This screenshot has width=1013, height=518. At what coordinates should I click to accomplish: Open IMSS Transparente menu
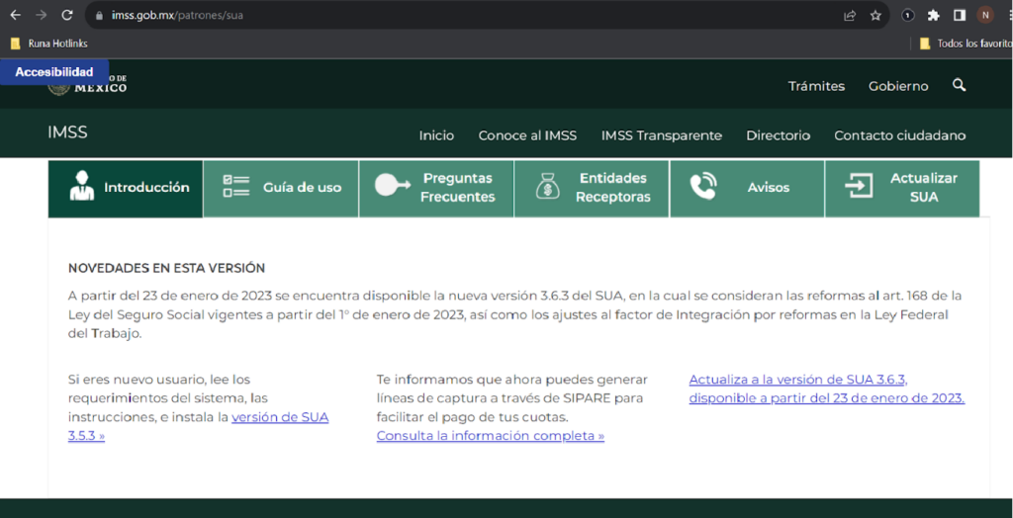coord(662,135)
